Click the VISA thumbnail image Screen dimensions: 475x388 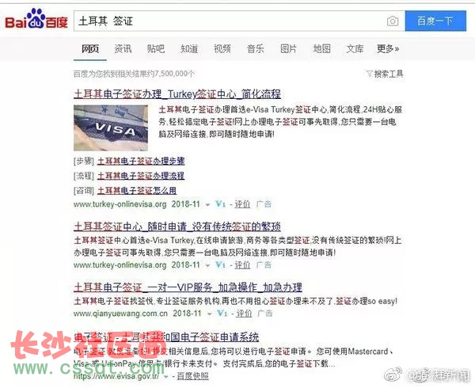pos(111,127)
